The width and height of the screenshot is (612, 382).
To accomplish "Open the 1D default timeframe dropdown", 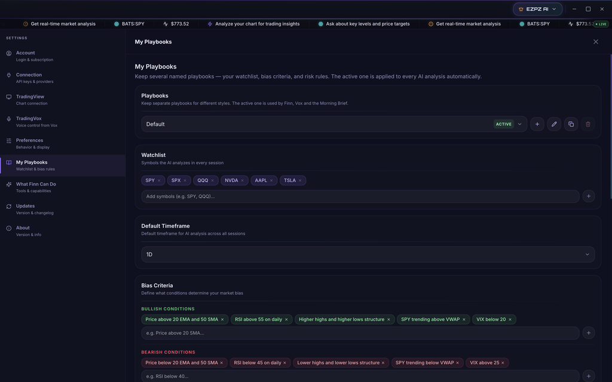I will (368, 254).
